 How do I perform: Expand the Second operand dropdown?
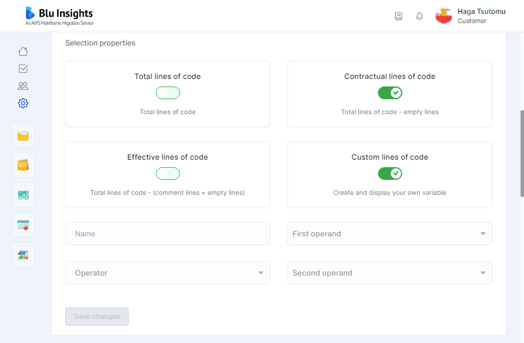(x=390, y=273)
